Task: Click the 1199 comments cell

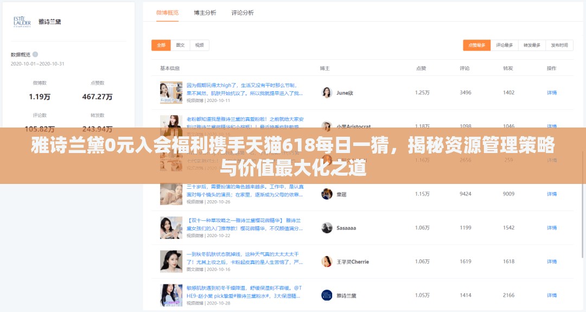Action: click(x=466, y=227)
